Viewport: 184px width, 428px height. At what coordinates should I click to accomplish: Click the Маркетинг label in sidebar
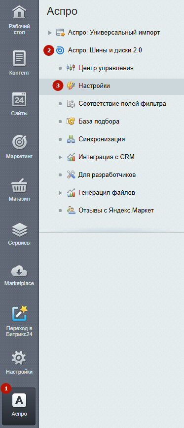19,157
